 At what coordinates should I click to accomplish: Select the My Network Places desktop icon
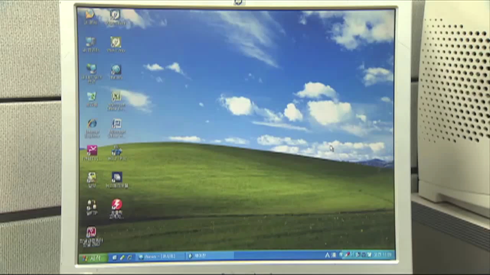(91, 70)
